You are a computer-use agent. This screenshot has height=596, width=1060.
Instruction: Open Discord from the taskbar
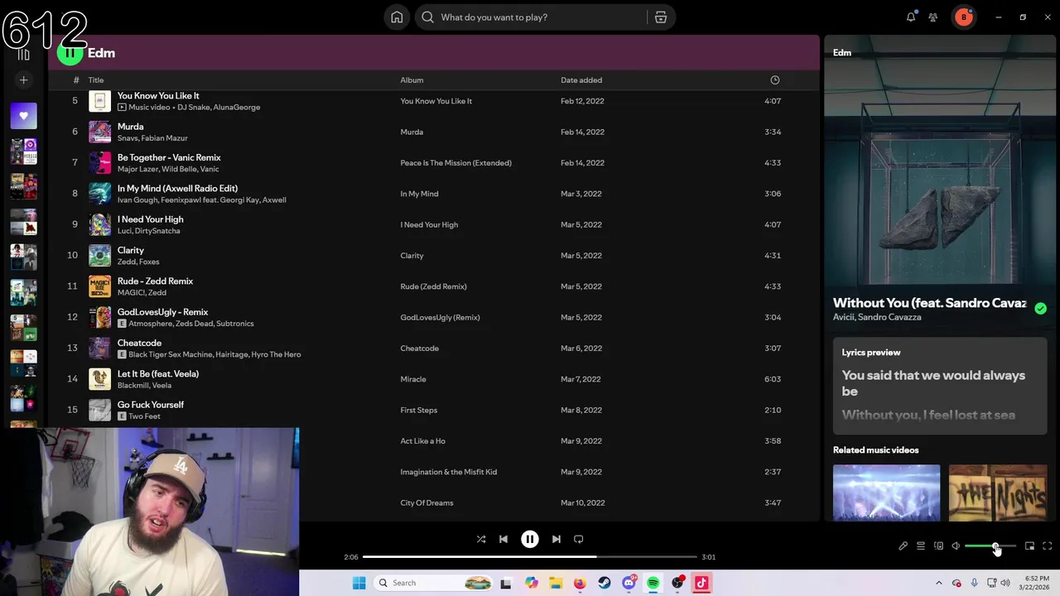point(629,583)
